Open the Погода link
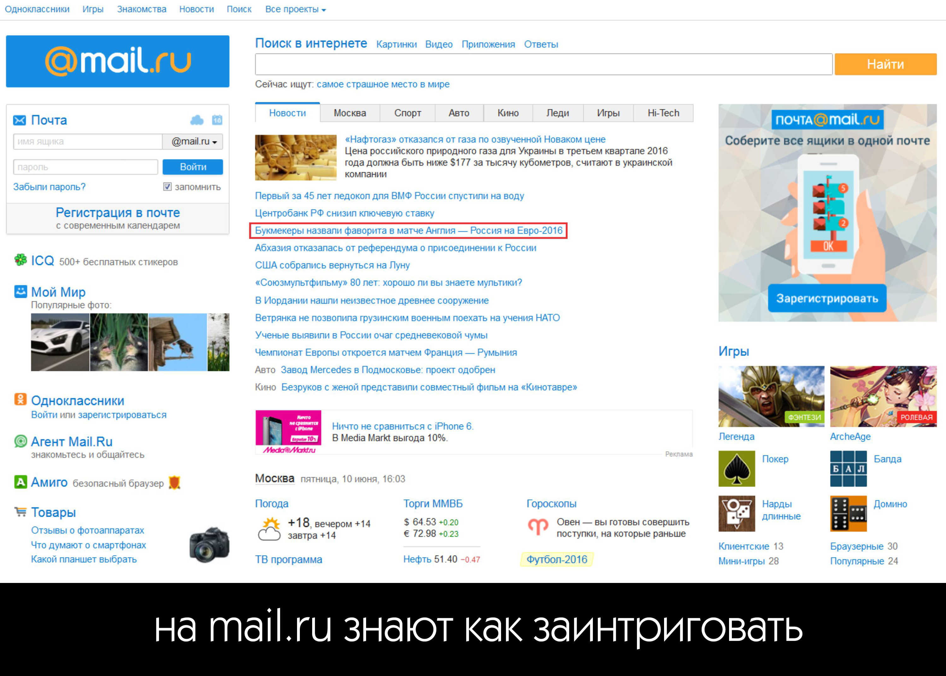 click(272, 504)
